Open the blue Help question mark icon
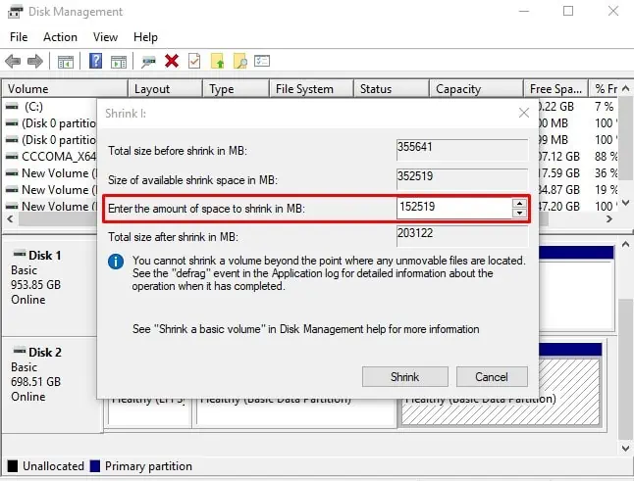The width and height of the screenshot is (634, 481). point(95,61)
